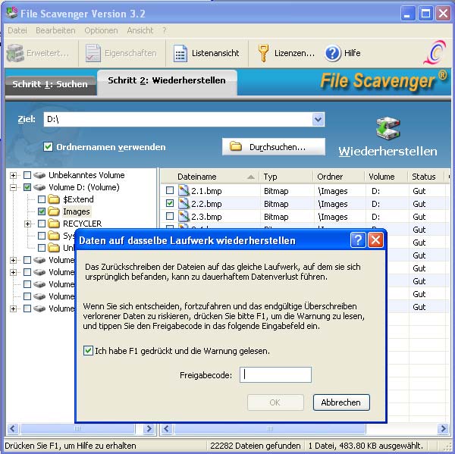Click the $Extend folder icon
The image size is (455, 454).
[54, 199]
